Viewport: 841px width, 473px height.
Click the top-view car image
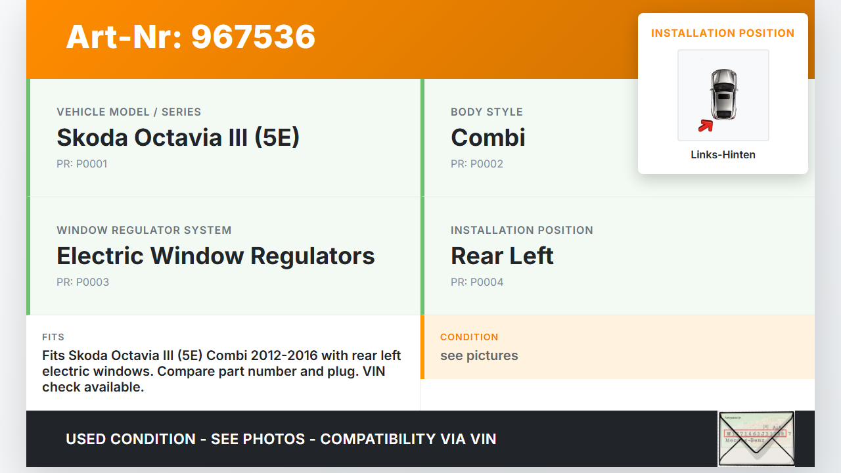pyautogui.click(x=723, y=94)
